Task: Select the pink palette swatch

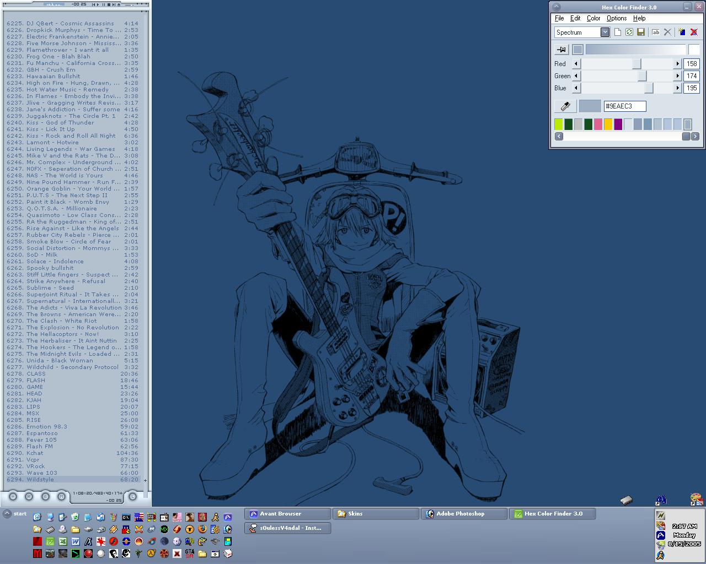Action: tap(598, 124)
